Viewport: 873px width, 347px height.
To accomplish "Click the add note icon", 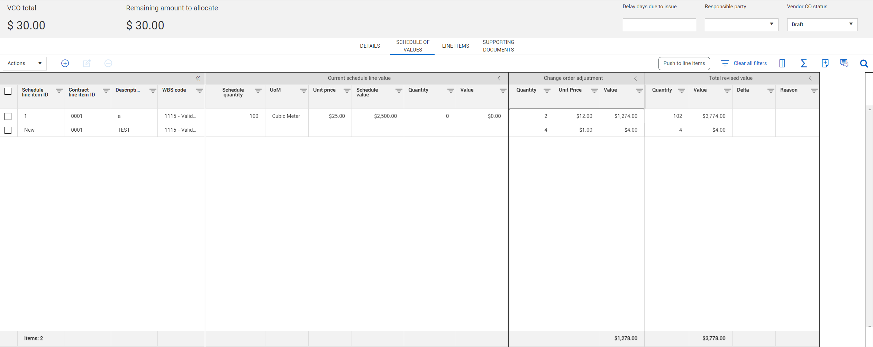I will point(825,63).
